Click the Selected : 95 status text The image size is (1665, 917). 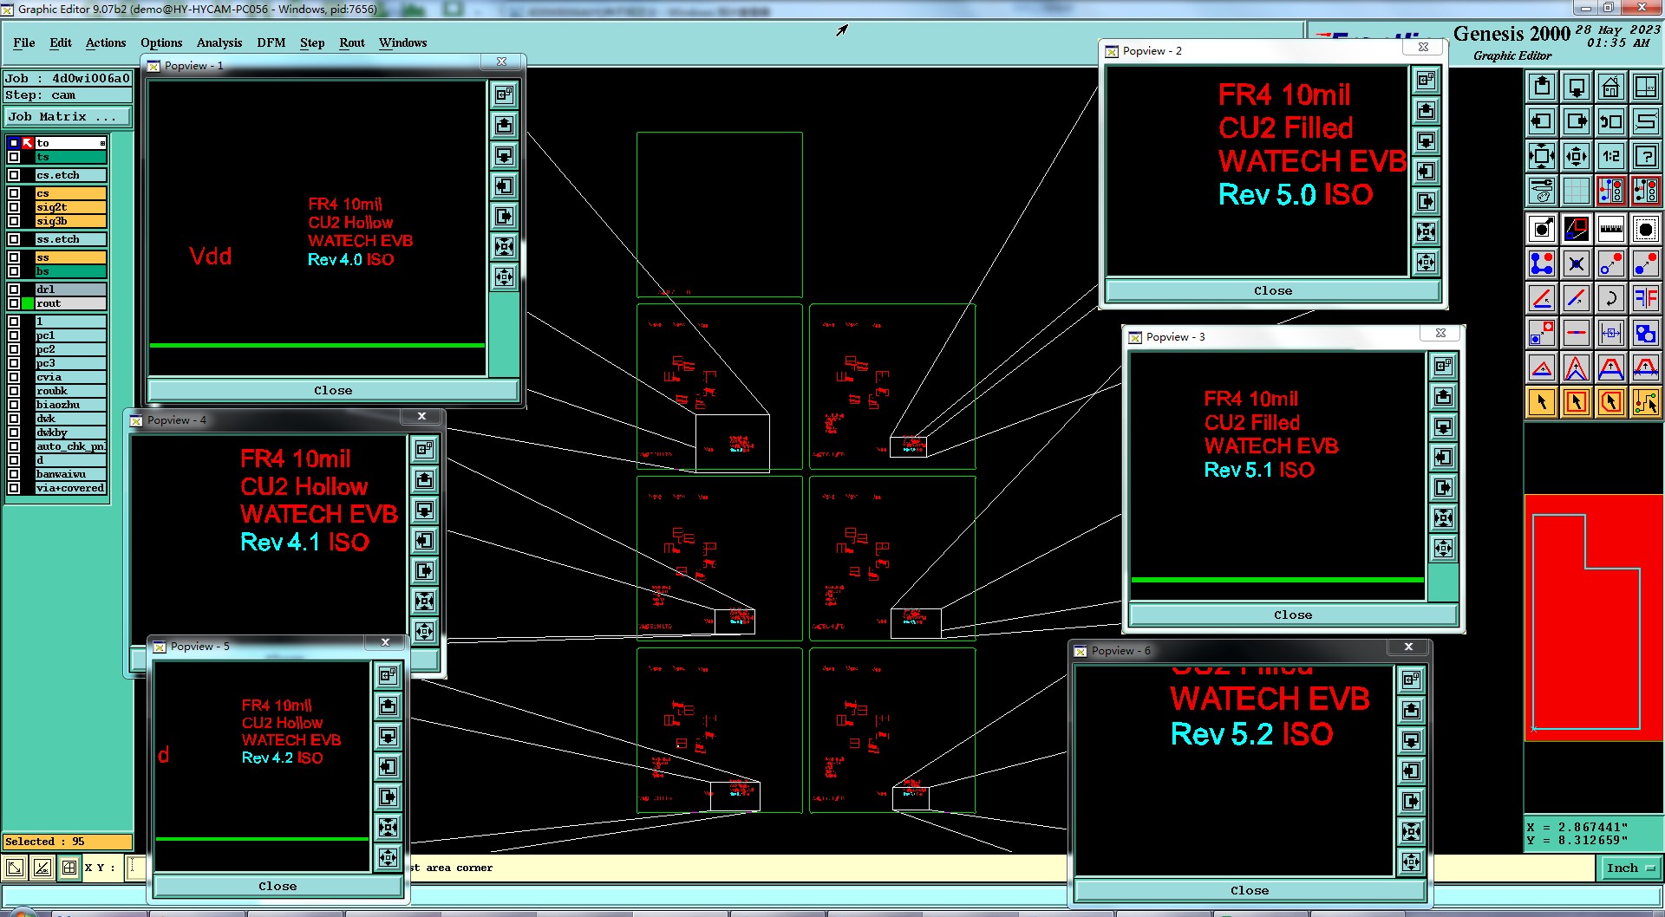click(45, 842)
